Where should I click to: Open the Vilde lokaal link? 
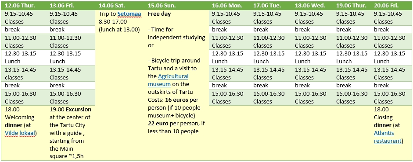coord(21,133)
